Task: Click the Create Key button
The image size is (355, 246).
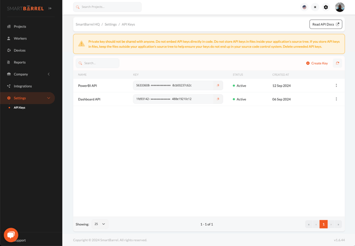Action: (317, 63)
